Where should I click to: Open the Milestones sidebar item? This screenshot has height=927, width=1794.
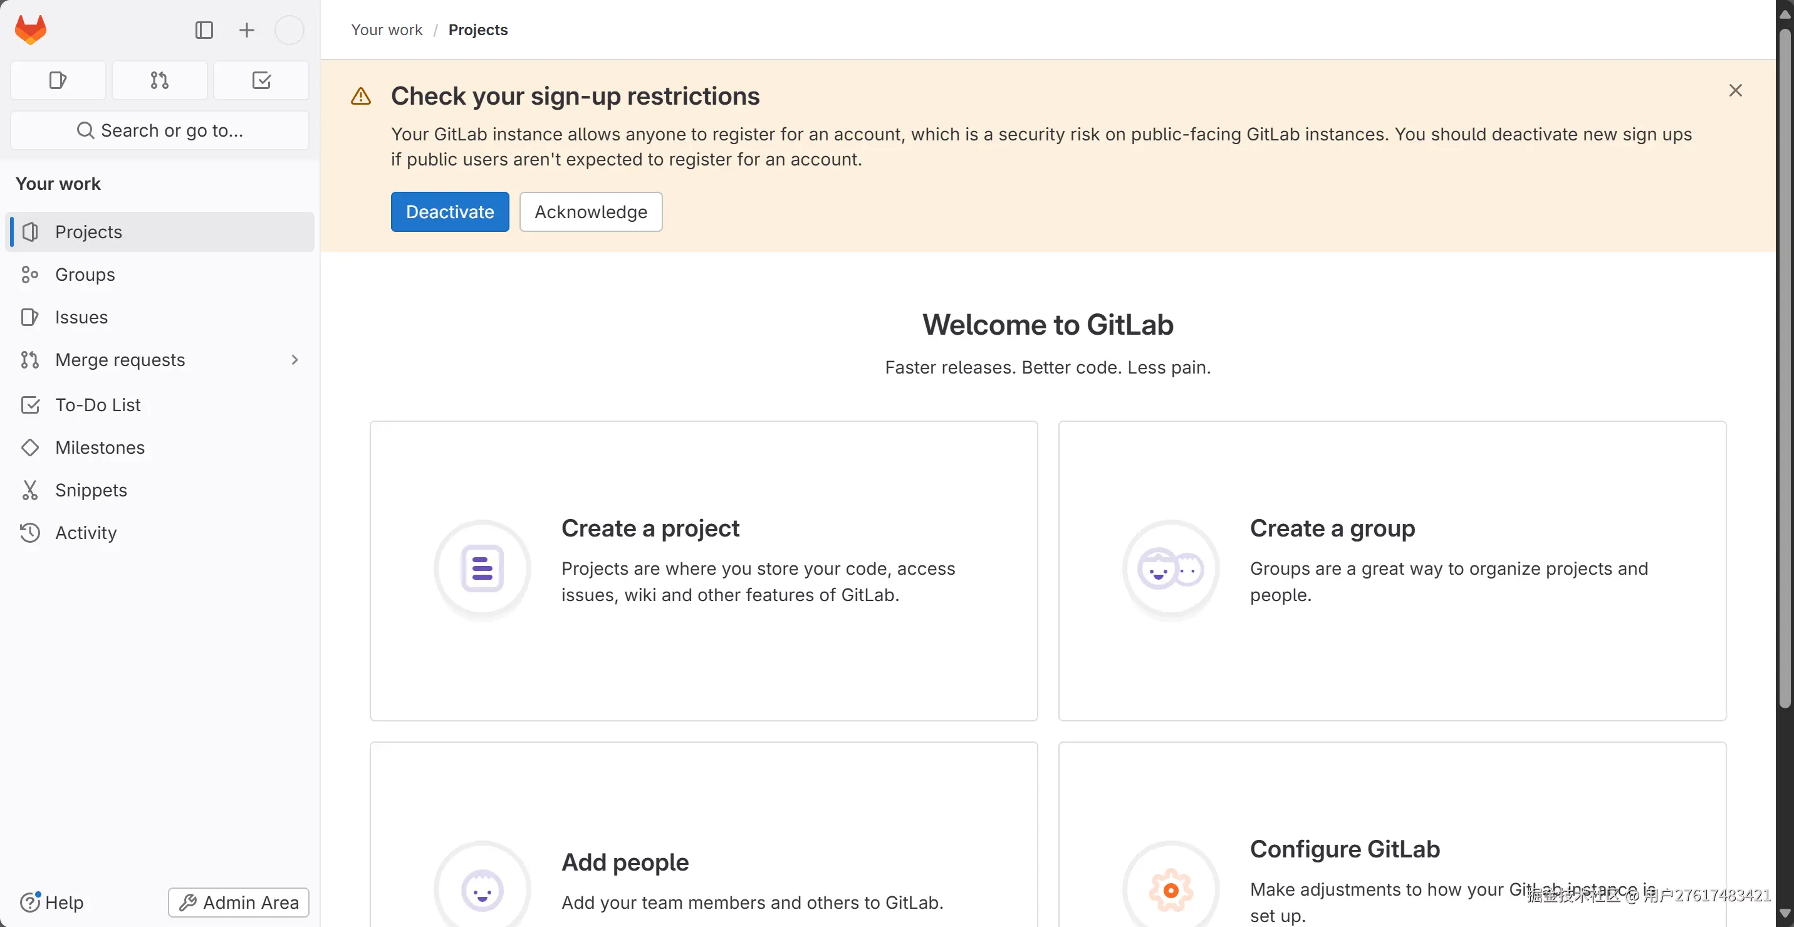point(100,447)
